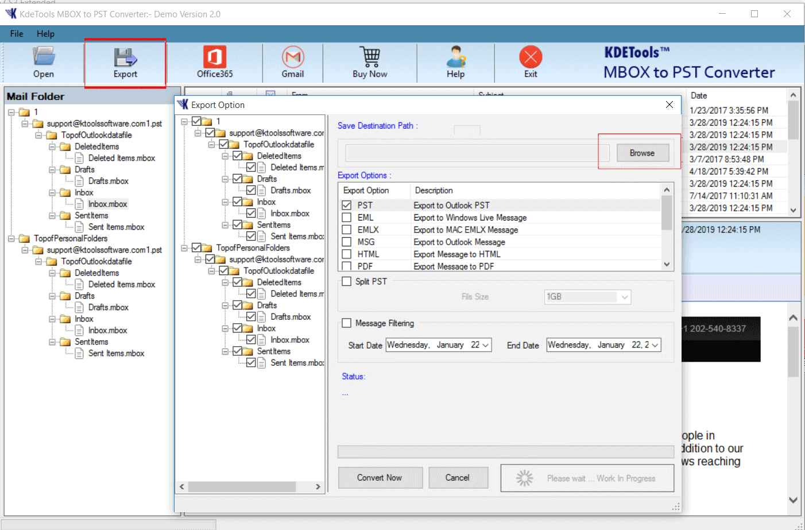Collapse TopofPersonalFolders node in Mail Folder
The image size is (805, 530).
pyautogui.click(x=11, y=238)
